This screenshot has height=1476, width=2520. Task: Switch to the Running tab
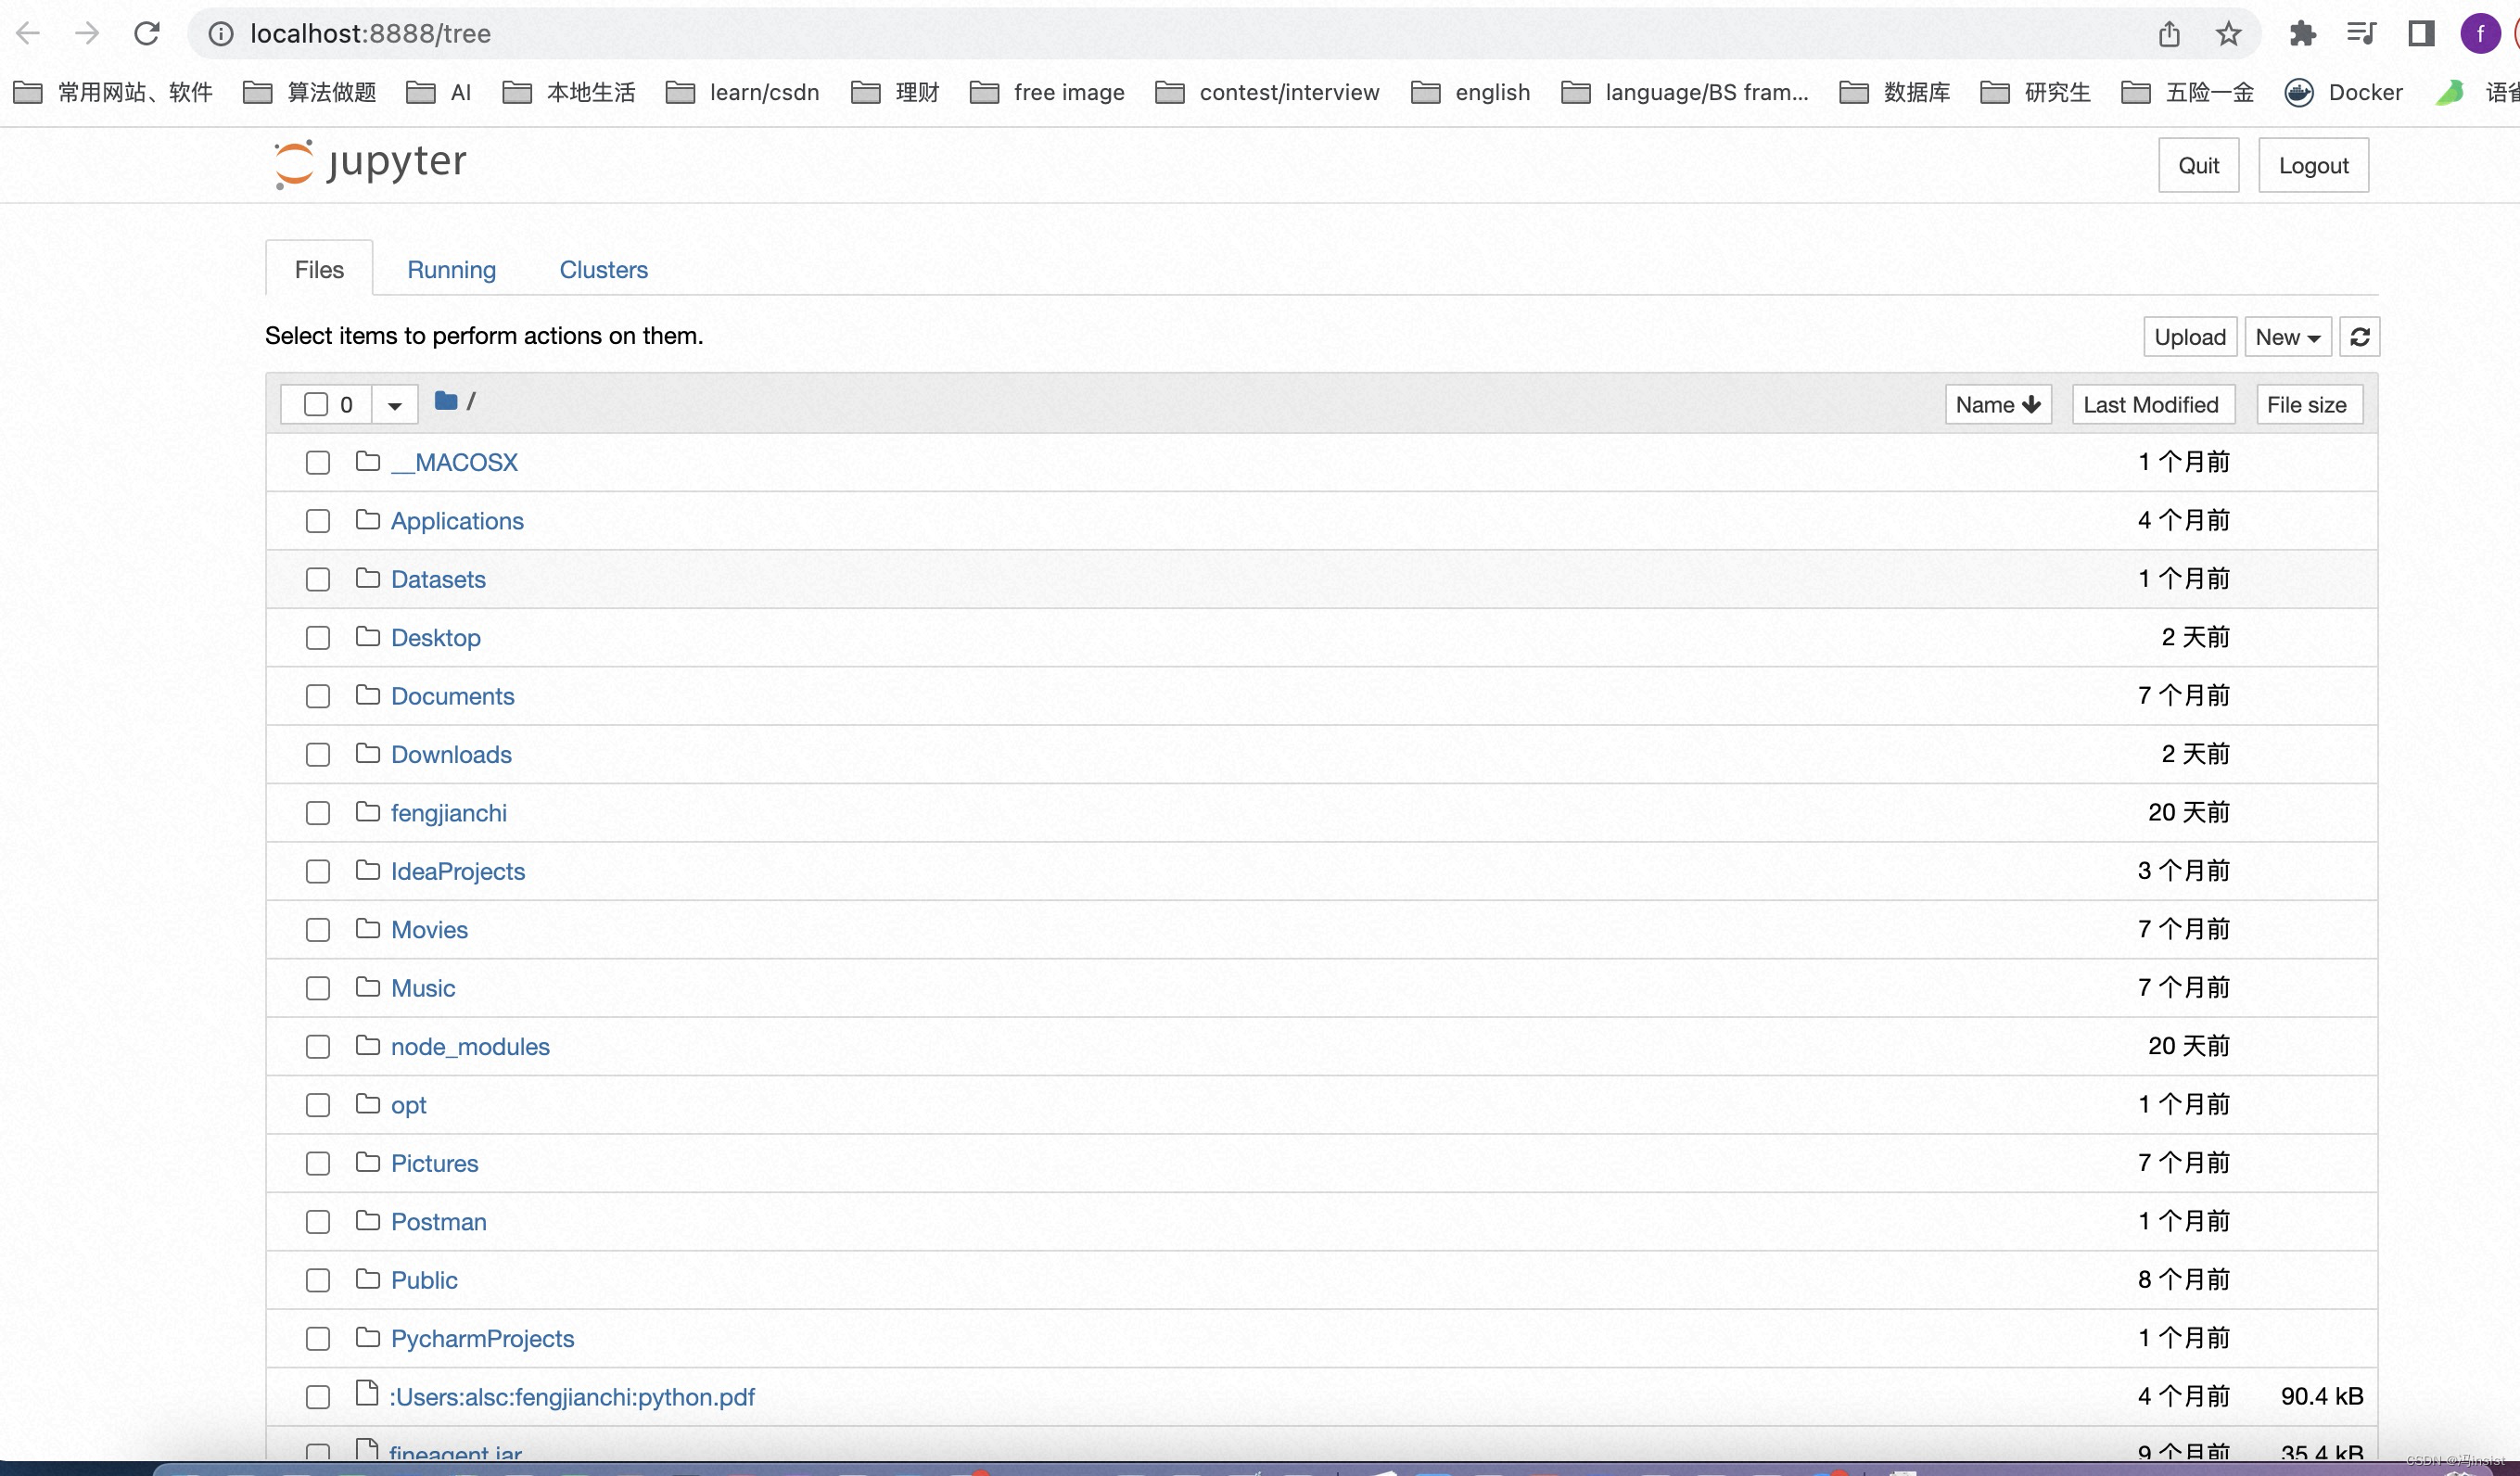click(451, 270)
